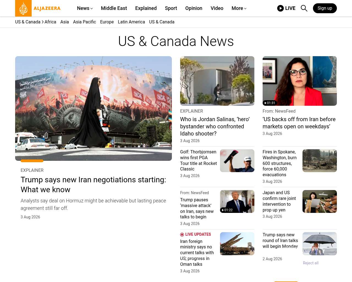Open the Thorbjornsen PGA Tour golf headline
The image size is (352, 282).
coord(199,160)
